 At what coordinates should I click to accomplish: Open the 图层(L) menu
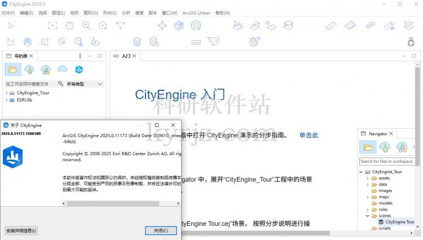(x=59, y=13)
